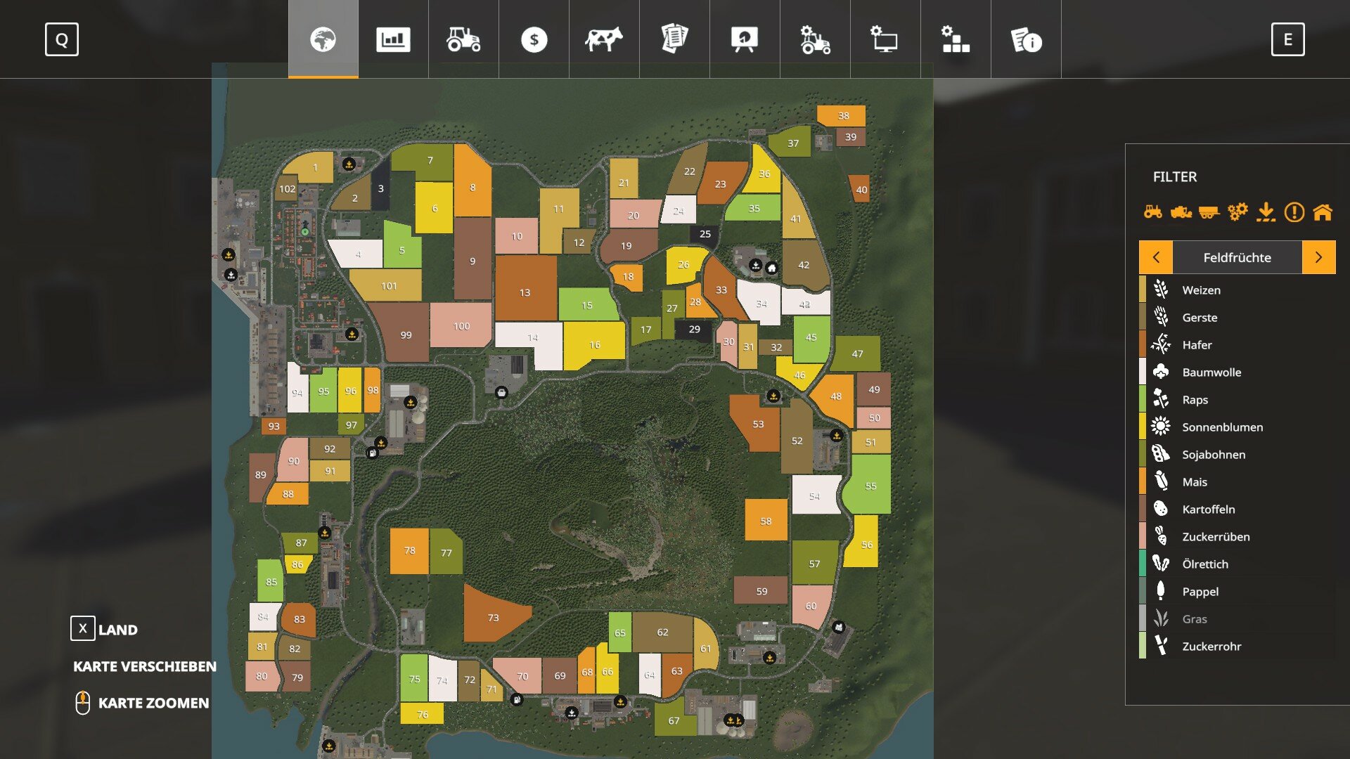The height and width of the screenshot is (759, 1350).
Task: Click the Feldfrüchte category selector label
Action: click(x=1237, y=257)
